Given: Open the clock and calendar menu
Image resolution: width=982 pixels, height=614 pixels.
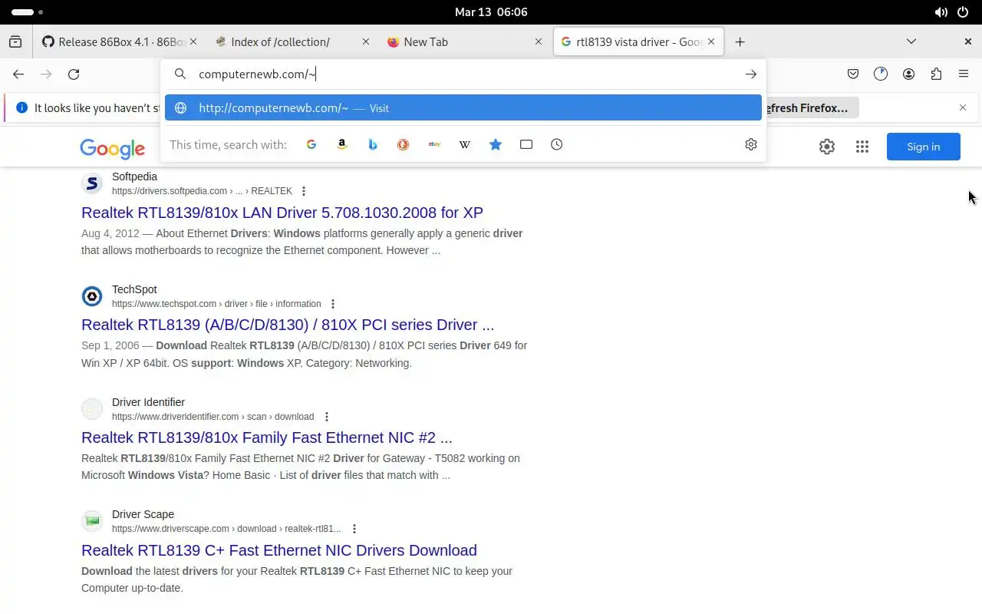Looking at the screenshot, I should point(491,12).
